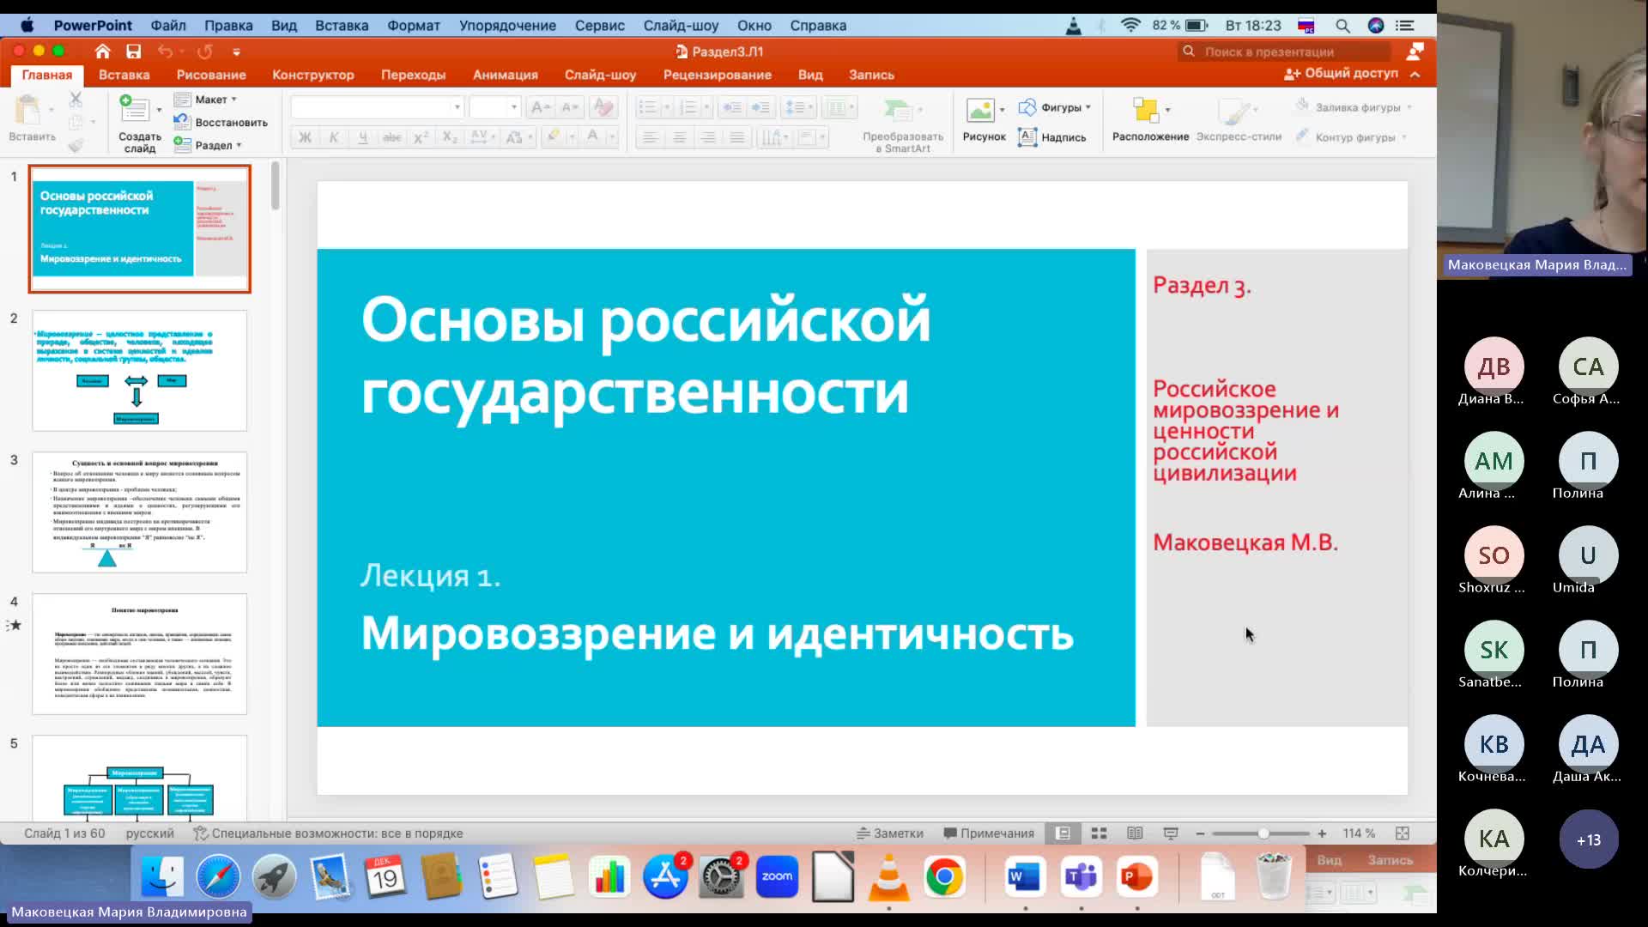The height and width of the screenshot is (927, 1648).
Task: Open Zoom app in the Dock
Action: click(x=777, y=877)
